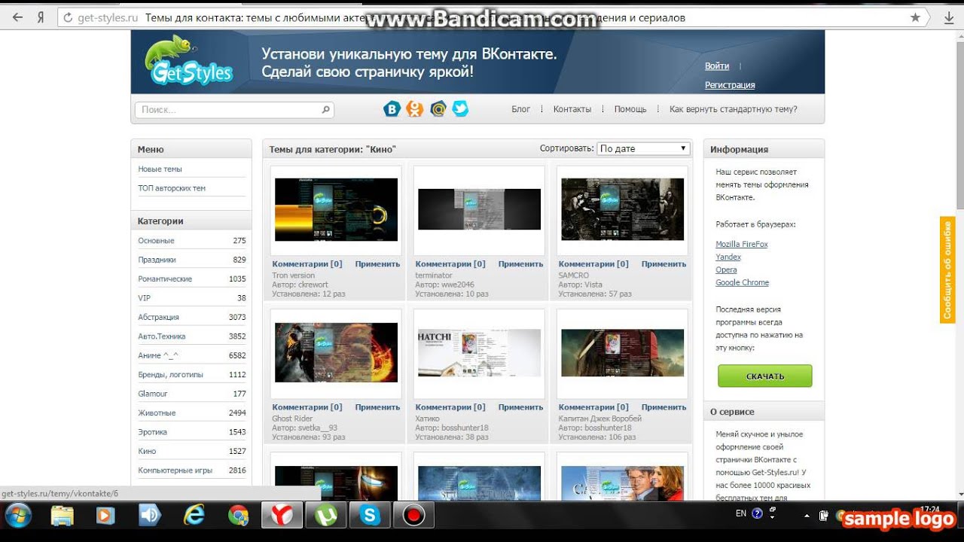This screenshot has height=542, width=964.
Task: Open the Bandicam recorder taskbar icon
Action: point(413,516)
